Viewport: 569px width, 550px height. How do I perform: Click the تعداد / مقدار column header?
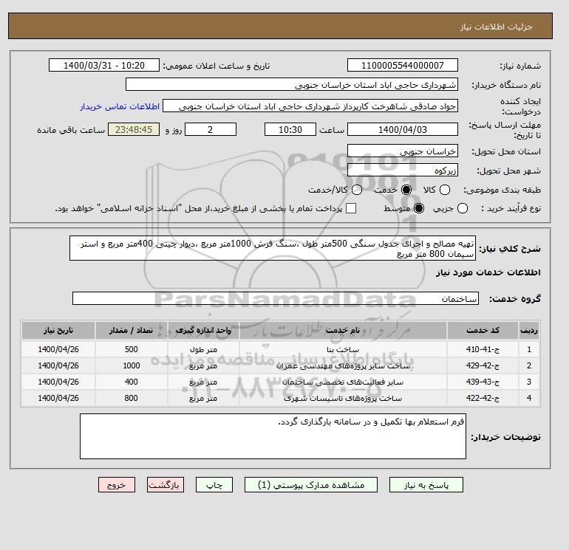131,330
